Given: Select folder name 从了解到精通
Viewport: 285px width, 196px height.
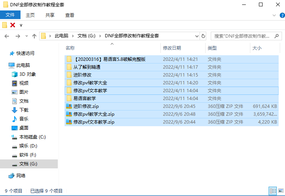Looking at the screenshot, I should coord(87,67).
